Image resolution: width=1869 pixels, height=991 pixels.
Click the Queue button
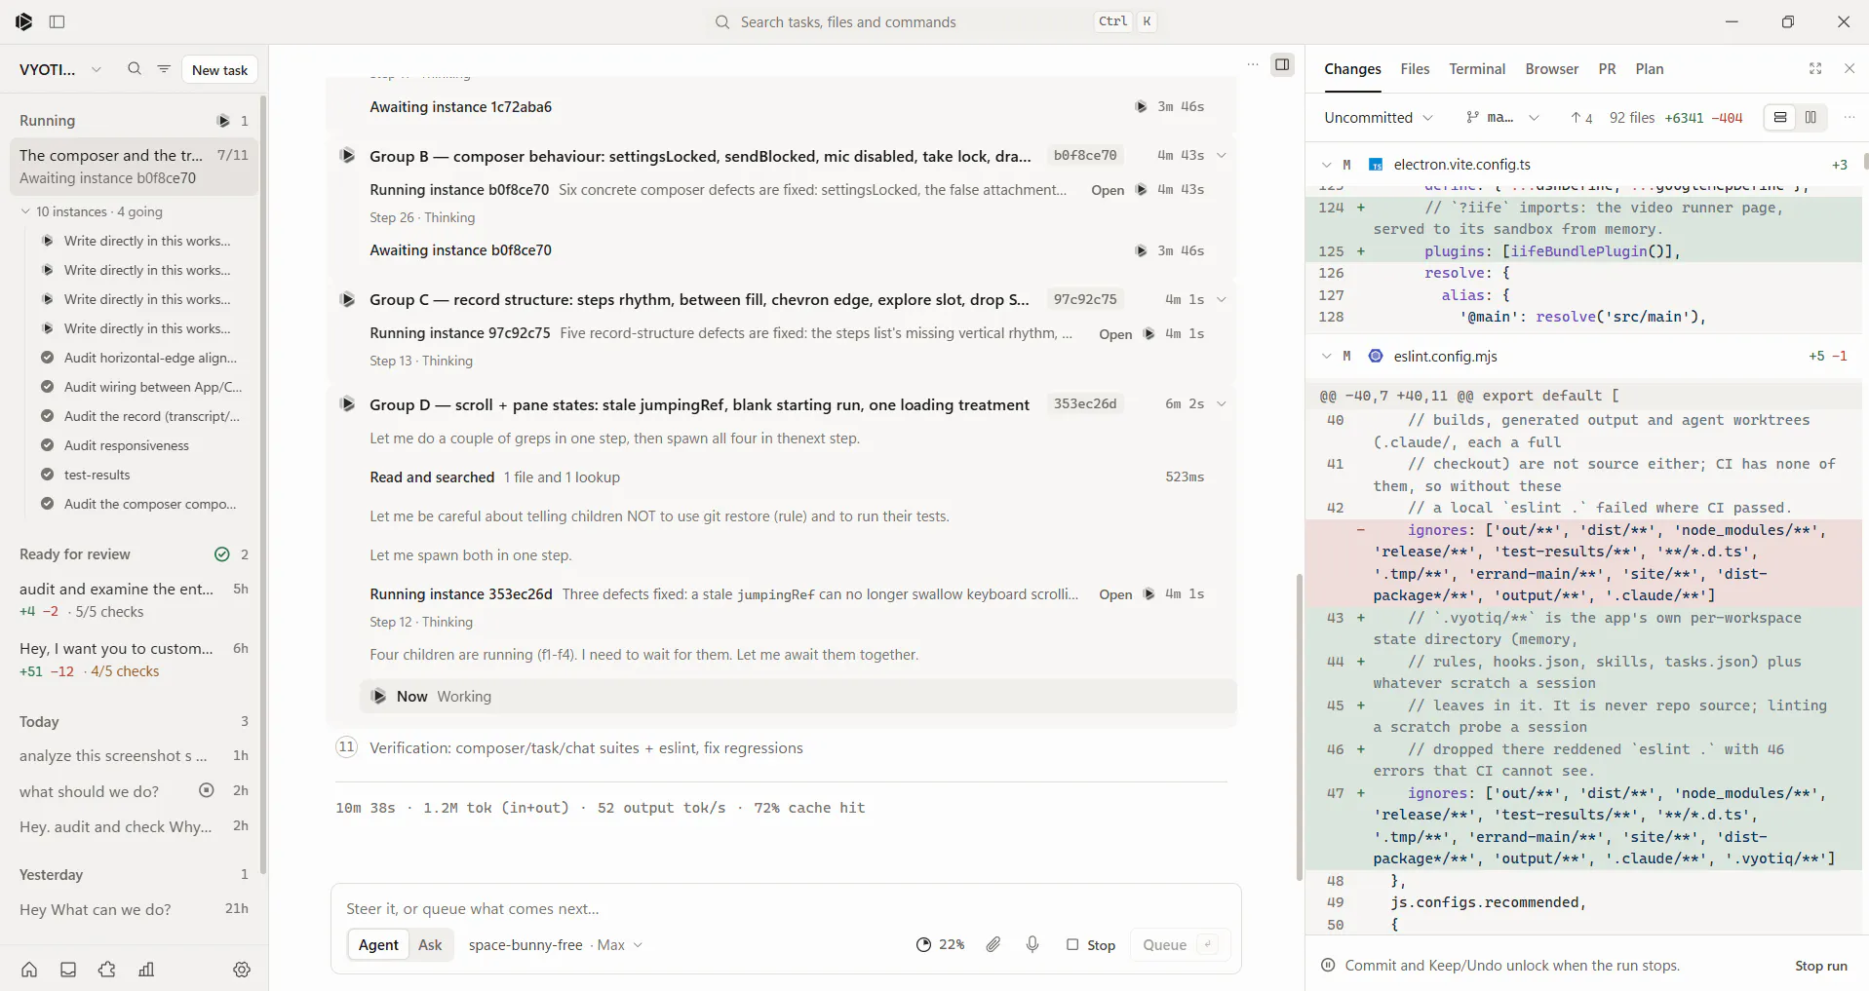point(1179,944)
